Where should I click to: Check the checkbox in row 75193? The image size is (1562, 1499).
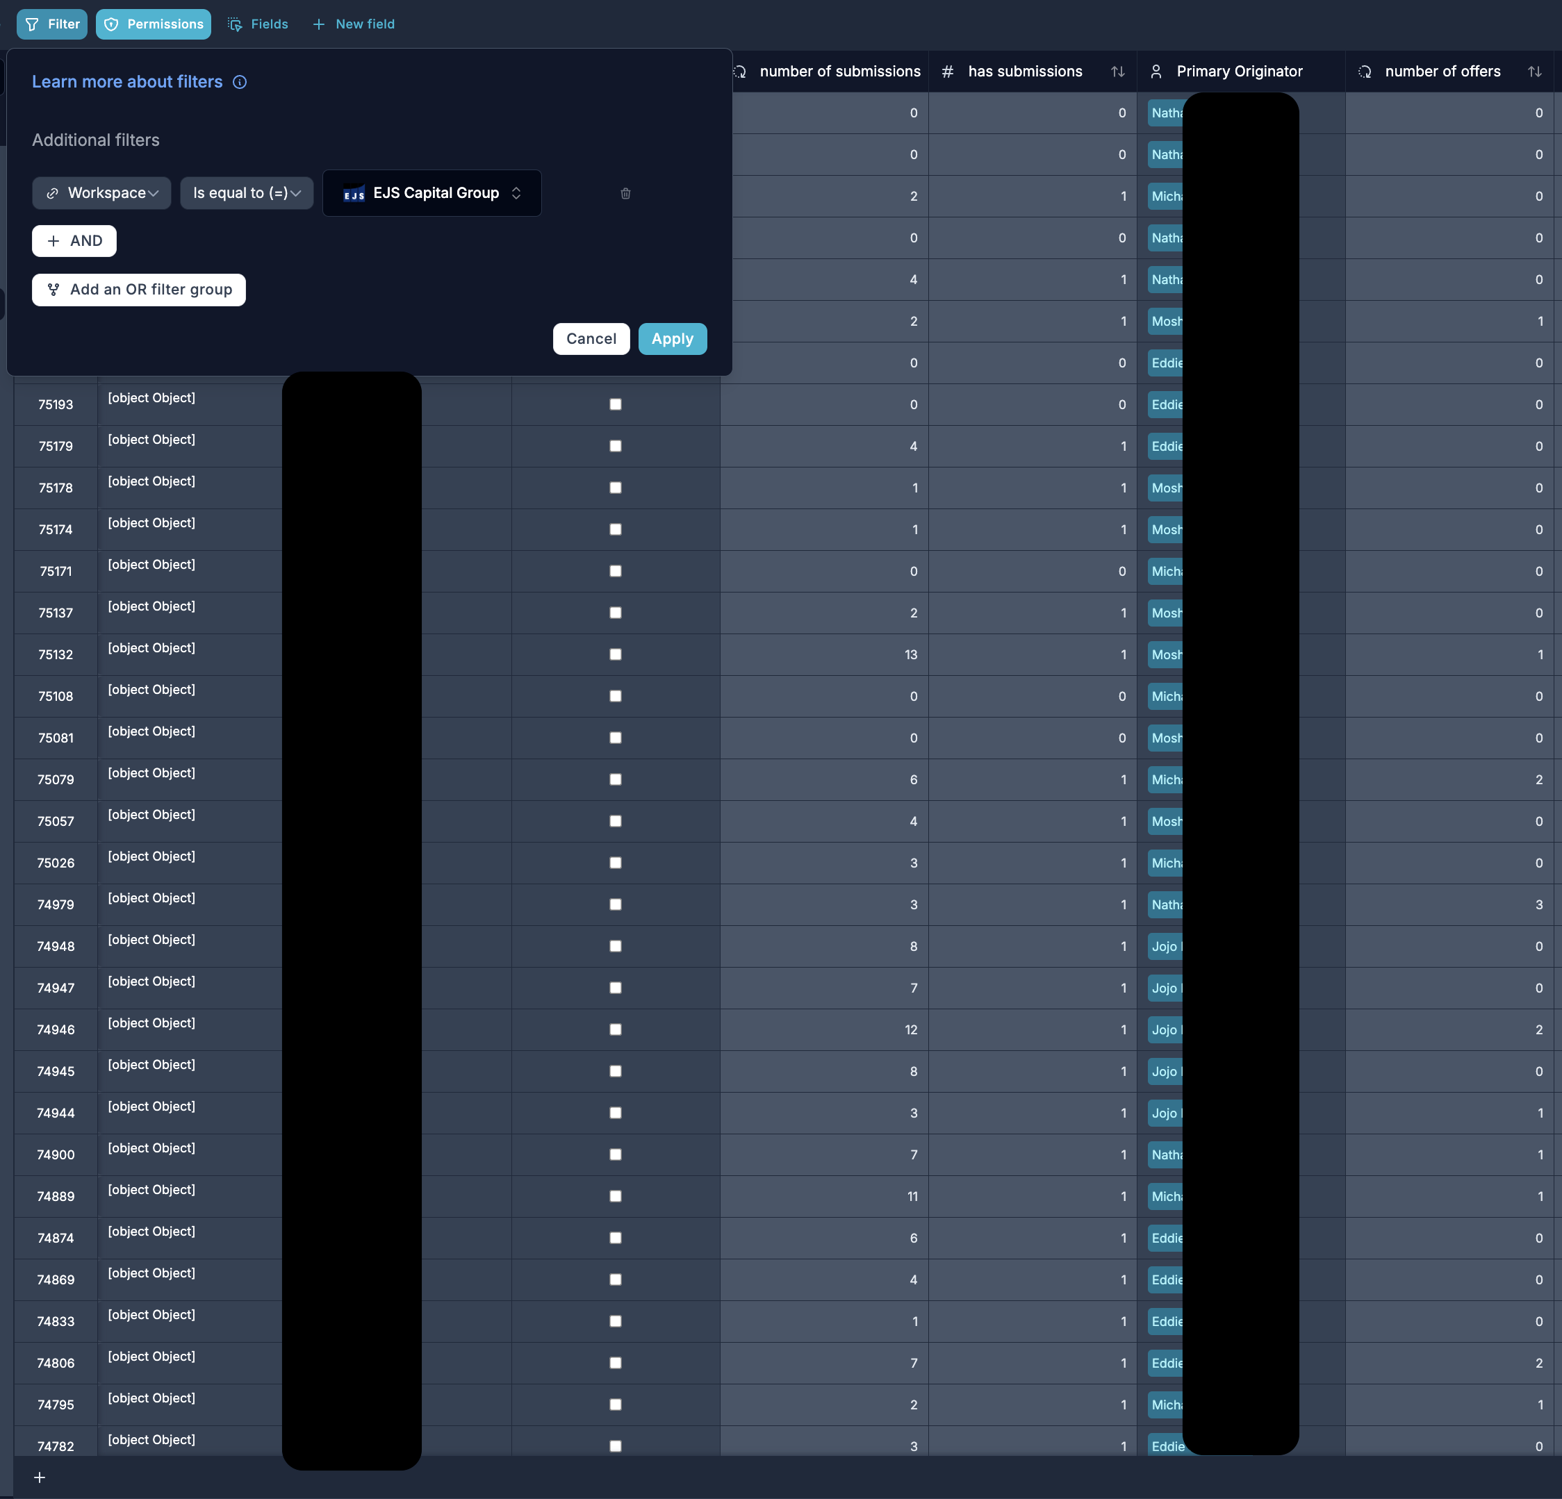click(x=615, y=404)
